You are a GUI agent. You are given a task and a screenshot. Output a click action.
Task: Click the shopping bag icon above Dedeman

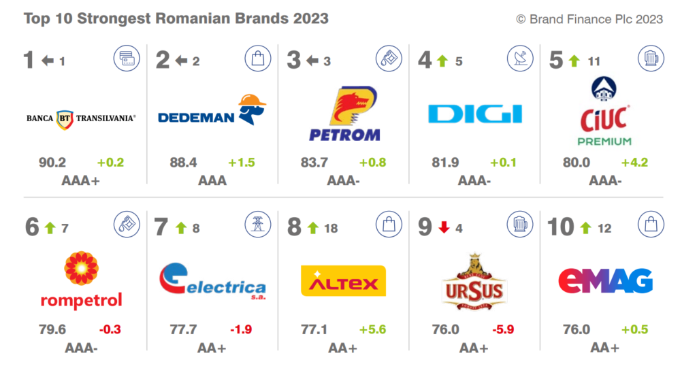pos(258,59)
